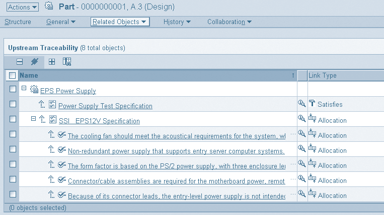Open the Power Supply Test Specification link
Image resolution: width=384 pixels, height=215 pixels.
[105, 106]
